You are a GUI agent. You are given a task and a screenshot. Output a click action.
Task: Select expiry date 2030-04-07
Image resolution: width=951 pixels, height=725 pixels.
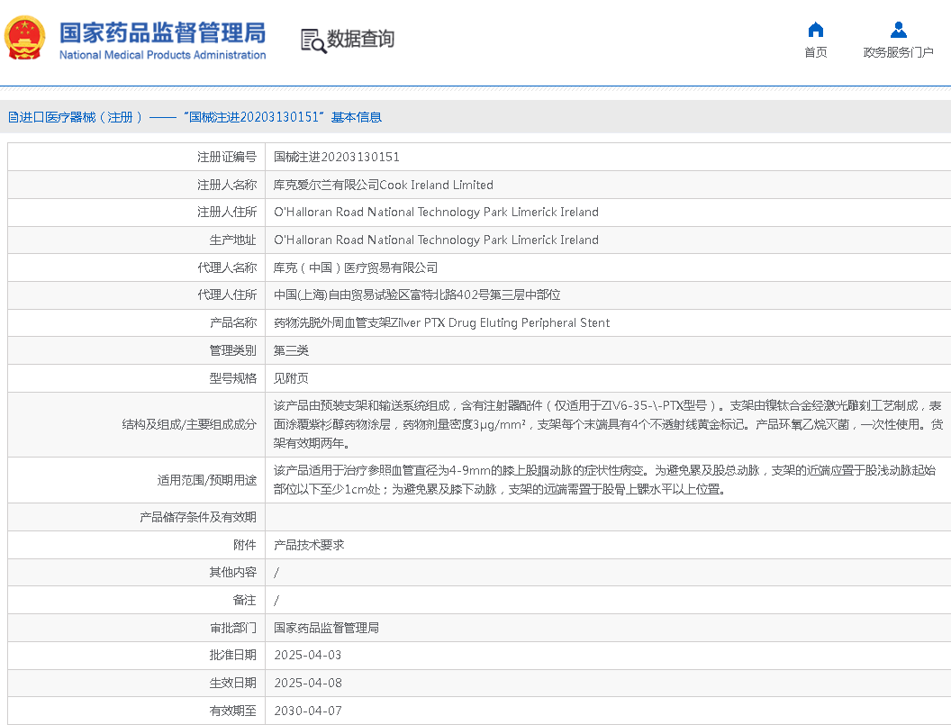pos(308,711)
